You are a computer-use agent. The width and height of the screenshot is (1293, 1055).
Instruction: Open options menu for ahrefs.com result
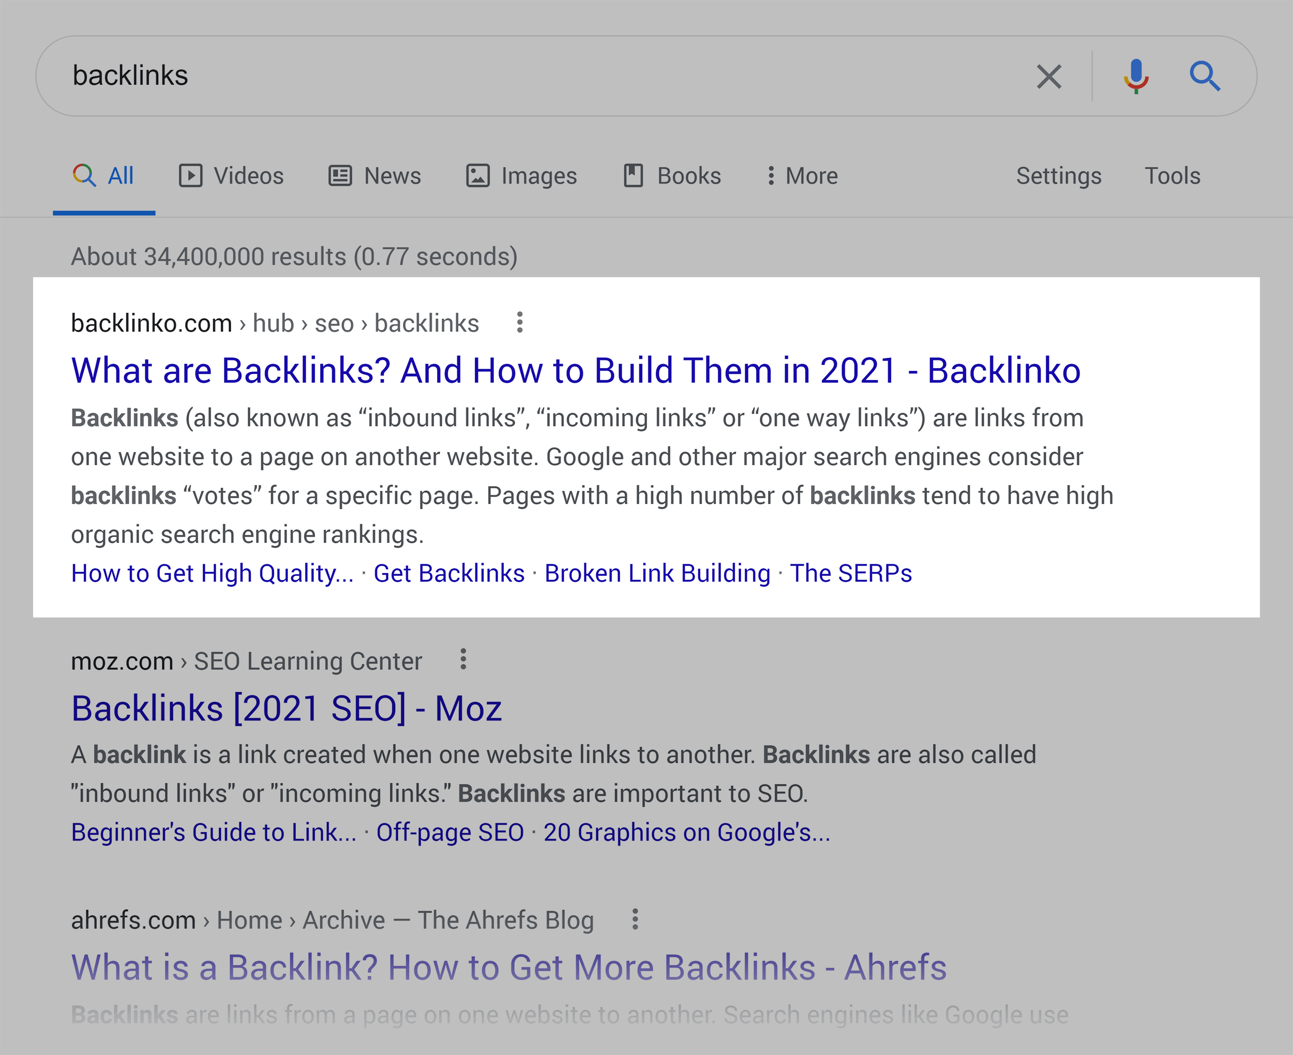[635, 919]
